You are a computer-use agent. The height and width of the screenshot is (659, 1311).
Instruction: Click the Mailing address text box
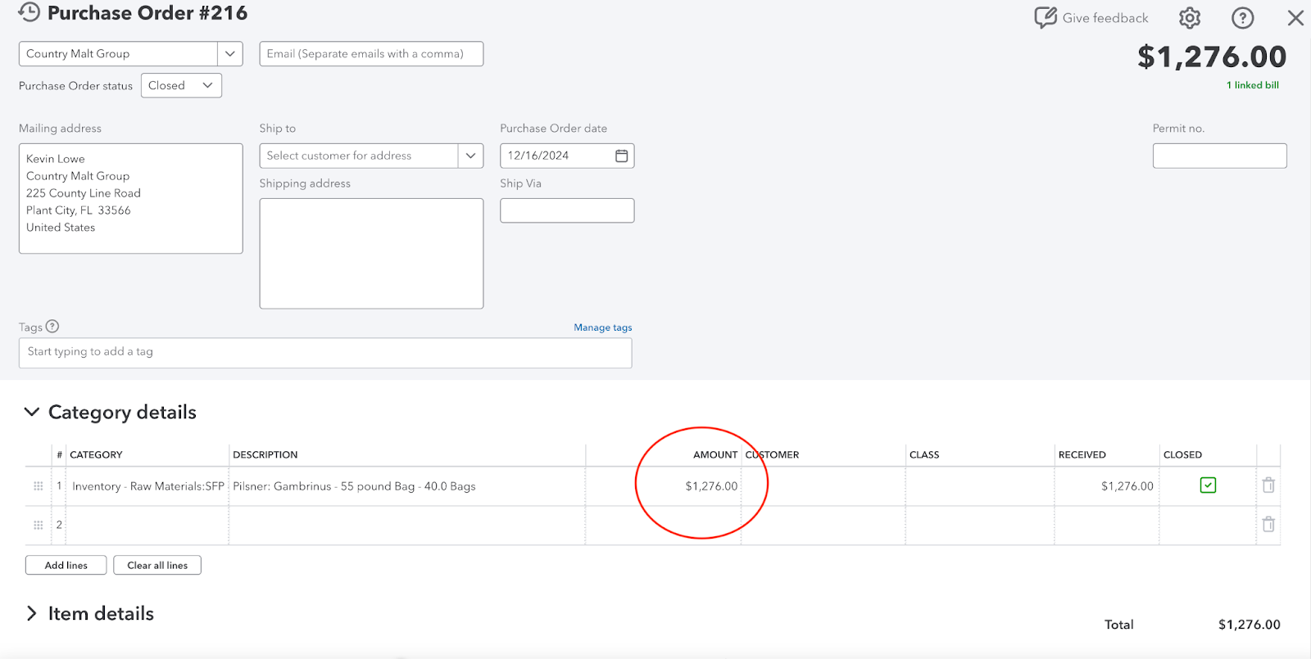[131, 198]
